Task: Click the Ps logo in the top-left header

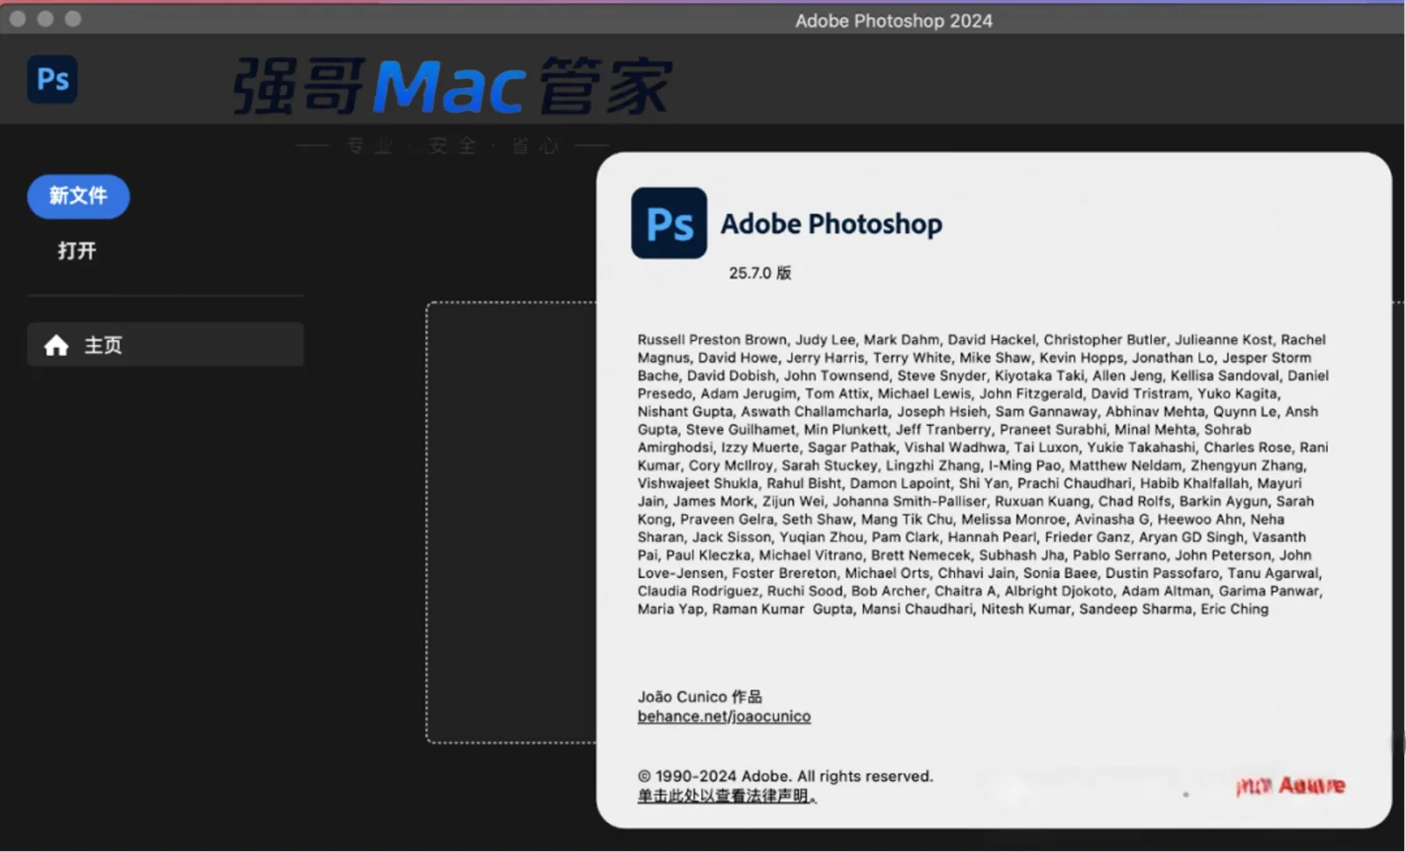Action: pyautogui.click(x=53, y=80)
